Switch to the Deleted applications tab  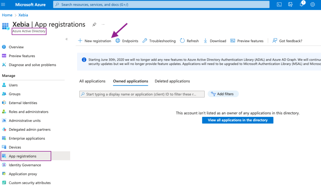tap(172, 81)
